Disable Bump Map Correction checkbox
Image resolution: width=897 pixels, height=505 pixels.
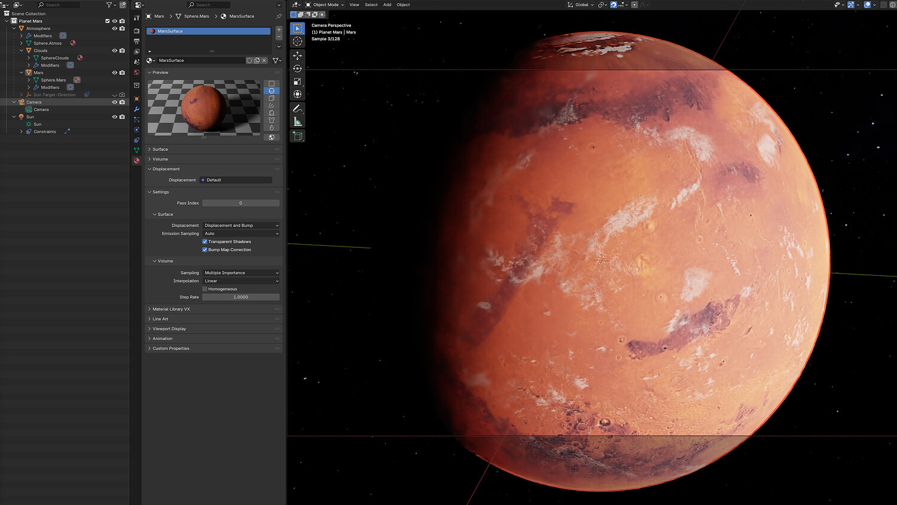[x=205, y=250]
